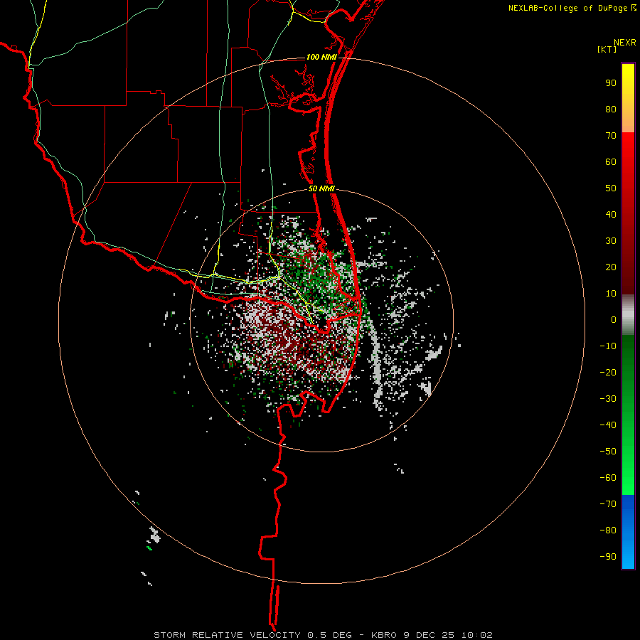
Task: Click the -30 value on the velocity scale
Action: pos(608,399)
